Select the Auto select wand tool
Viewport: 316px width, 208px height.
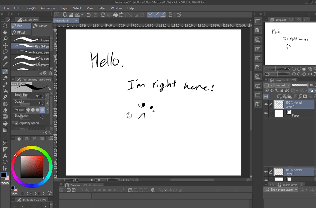(x=5, y=58)
